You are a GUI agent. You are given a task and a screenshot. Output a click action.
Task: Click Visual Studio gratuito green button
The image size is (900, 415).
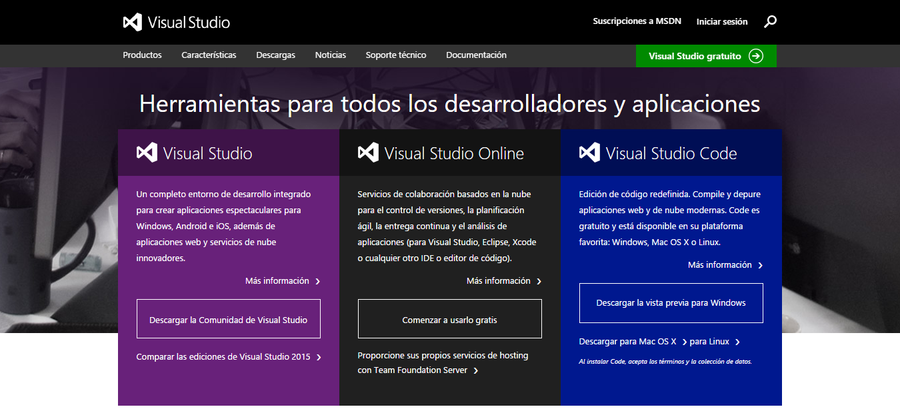point(706,56)
